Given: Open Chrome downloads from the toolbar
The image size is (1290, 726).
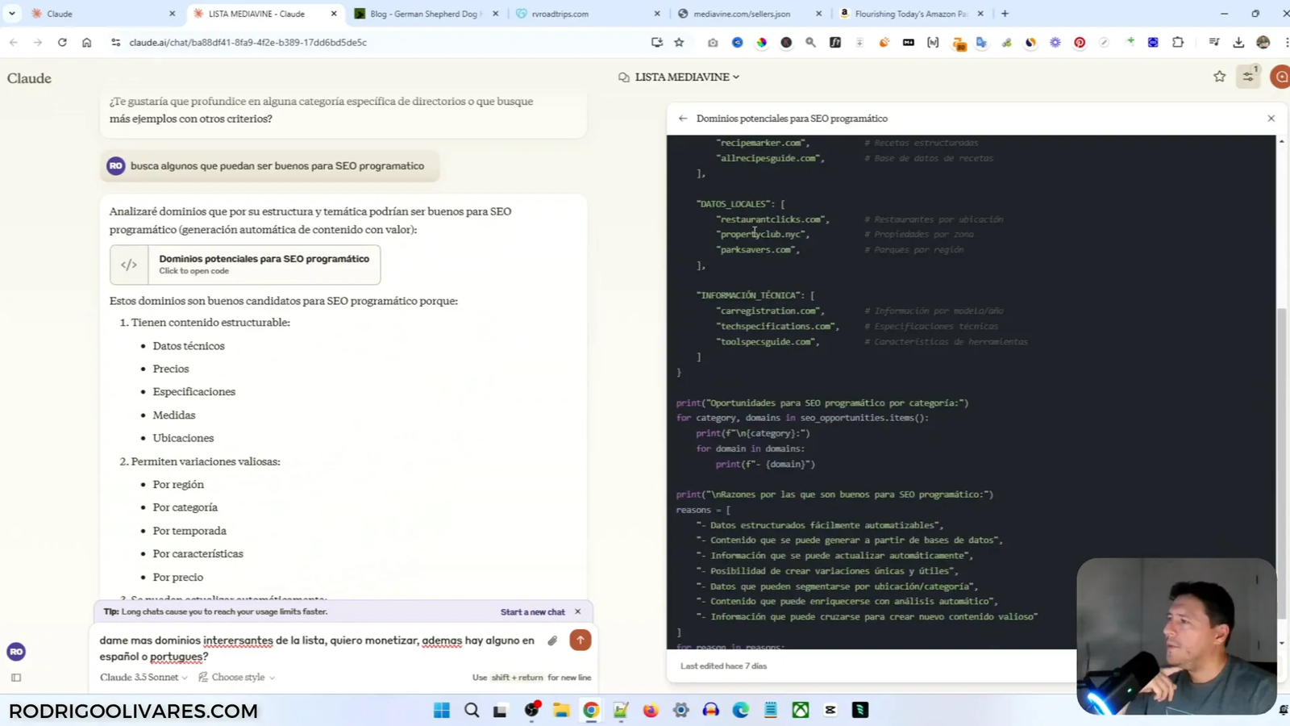Looking at the screenshot, I should [1238, 43].
